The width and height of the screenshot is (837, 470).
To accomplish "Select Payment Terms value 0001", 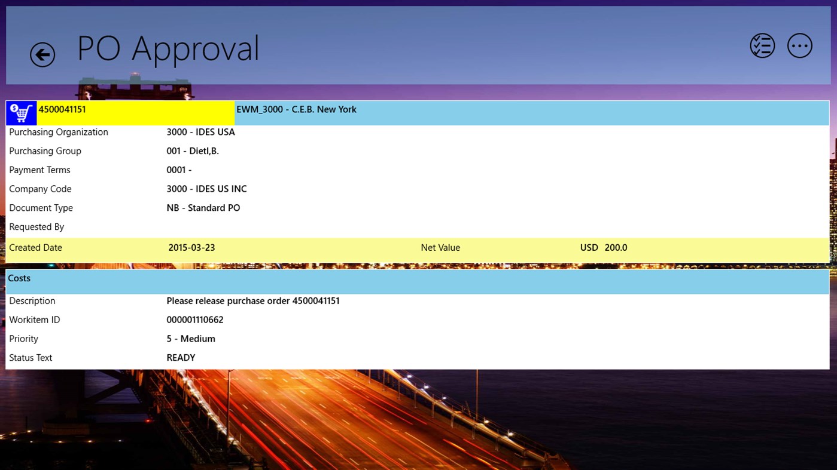I will [x=178, y=170].
